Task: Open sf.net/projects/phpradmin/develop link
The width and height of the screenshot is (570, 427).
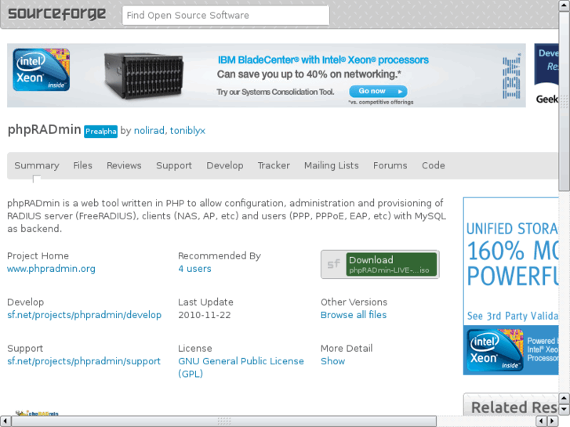Action: (x=85, y=315)
